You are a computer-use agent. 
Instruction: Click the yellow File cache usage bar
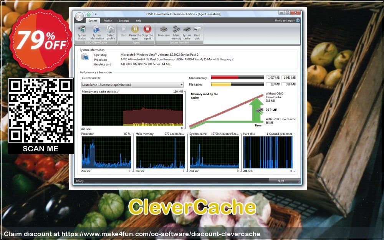[x=237, y=84]
